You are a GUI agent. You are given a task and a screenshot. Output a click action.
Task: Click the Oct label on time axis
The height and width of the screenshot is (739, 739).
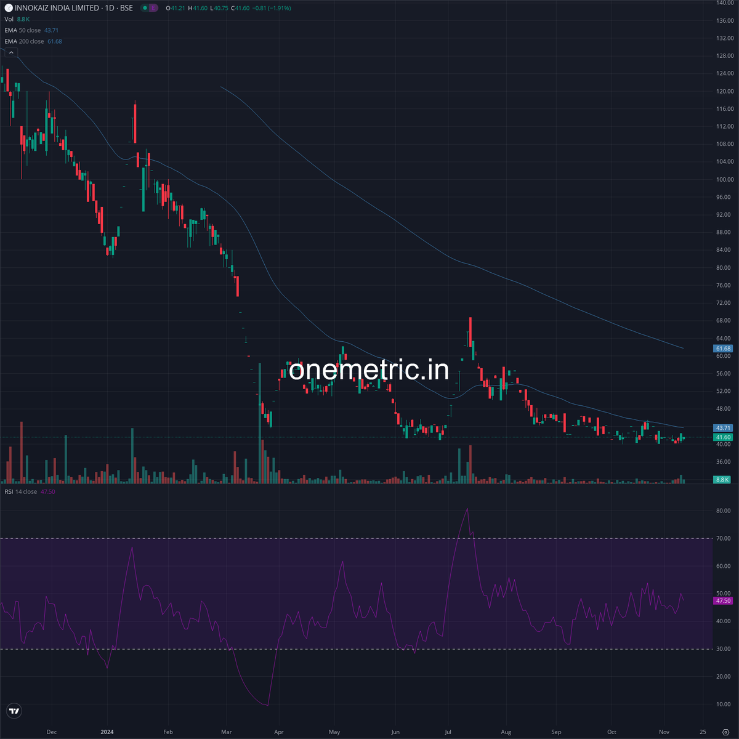click(x=612, y=732)
